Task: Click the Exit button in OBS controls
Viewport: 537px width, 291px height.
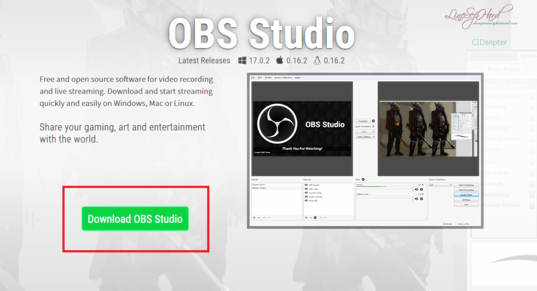Action: [x=466, y=205]
